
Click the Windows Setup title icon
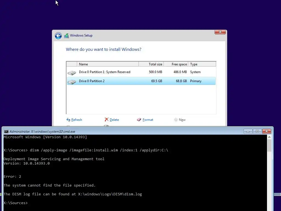pyautogui.click(x=66, y=35)
